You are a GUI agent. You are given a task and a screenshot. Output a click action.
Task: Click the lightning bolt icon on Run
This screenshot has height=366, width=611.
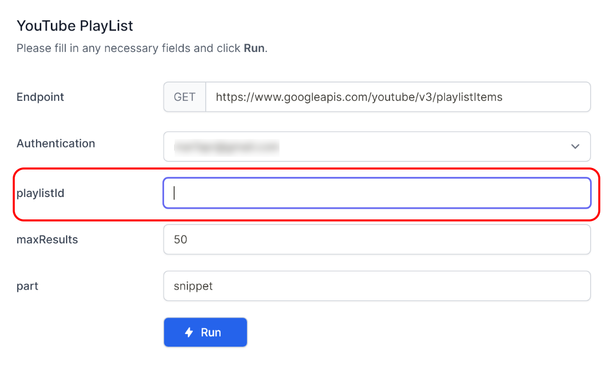pyautogui.click(x=189, y=332)
